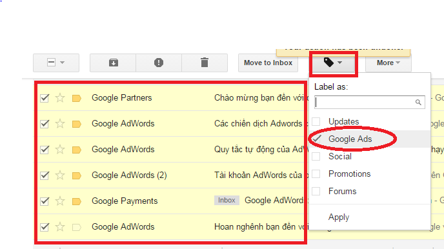The height and width of the screenshot is (249, 444).
Task: Toggle importance marker on 'Hoan nghênh' row
Action: 76,227
